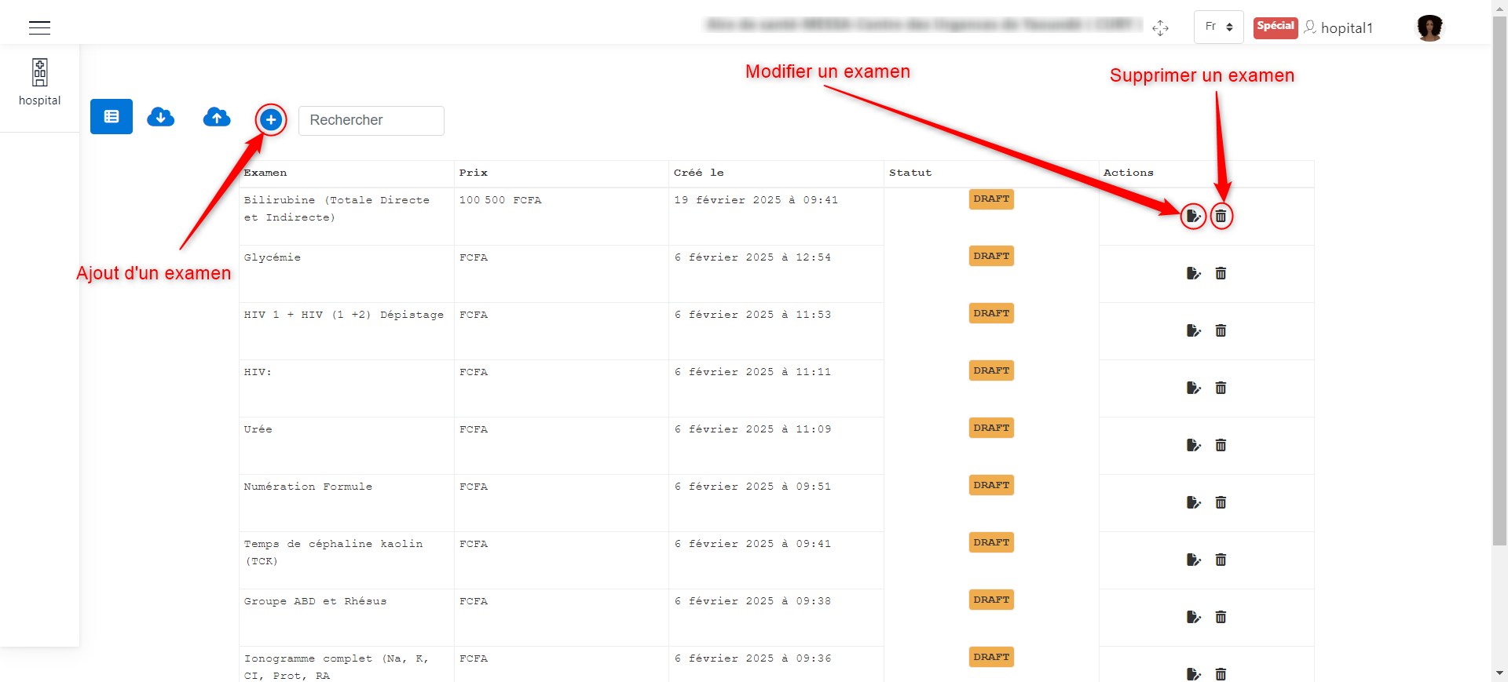Open the hopital1 user link
1508x682 pixels.
pos(1339,27)
